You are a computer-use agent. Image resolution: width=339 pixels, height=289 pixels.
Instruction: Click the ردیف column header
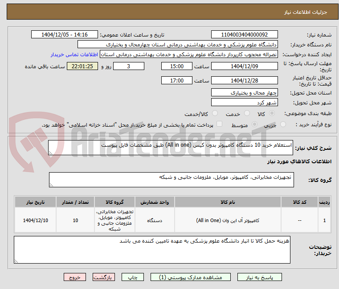[324, 202]
